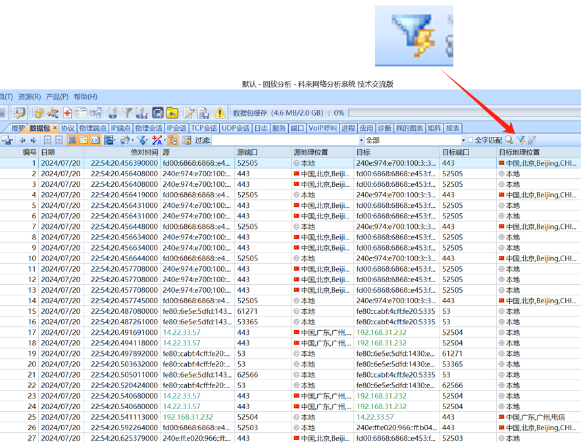The height and width of the screenshot is (444, 581).
Task: Open the advanced filter lightning icon indicated by arrow
Action: (x=522, y=140)
